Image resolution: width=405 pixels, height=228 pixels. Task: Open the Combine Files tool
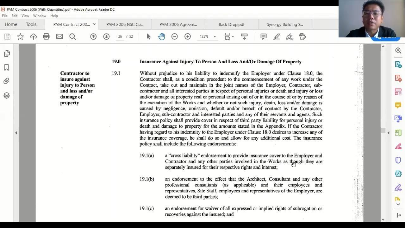pyautogui.click(x=398, y=119)
